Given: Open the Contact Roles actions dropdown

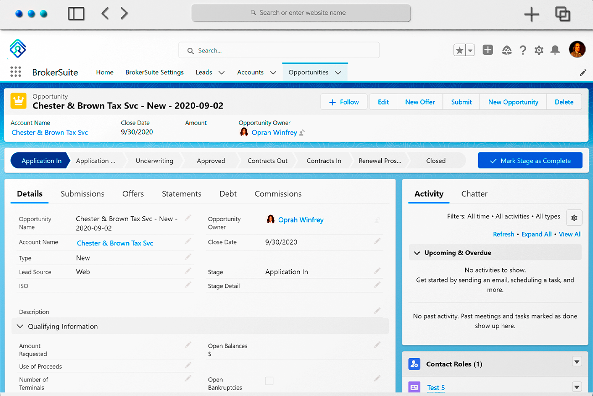Looking at the screenshot, I should click(x=577, y=361).
